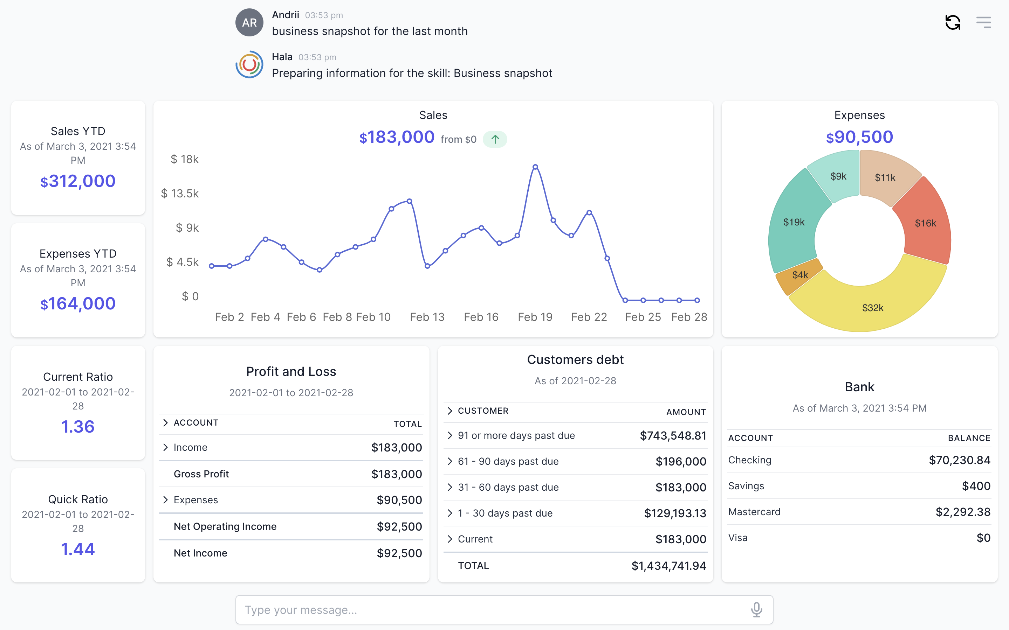
Task: Click the BALANCE column header in Bank
Action: click(x=969, y=438)
